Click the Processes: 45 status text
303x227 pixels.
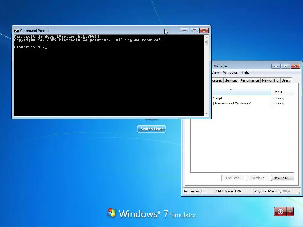(194, 191)
